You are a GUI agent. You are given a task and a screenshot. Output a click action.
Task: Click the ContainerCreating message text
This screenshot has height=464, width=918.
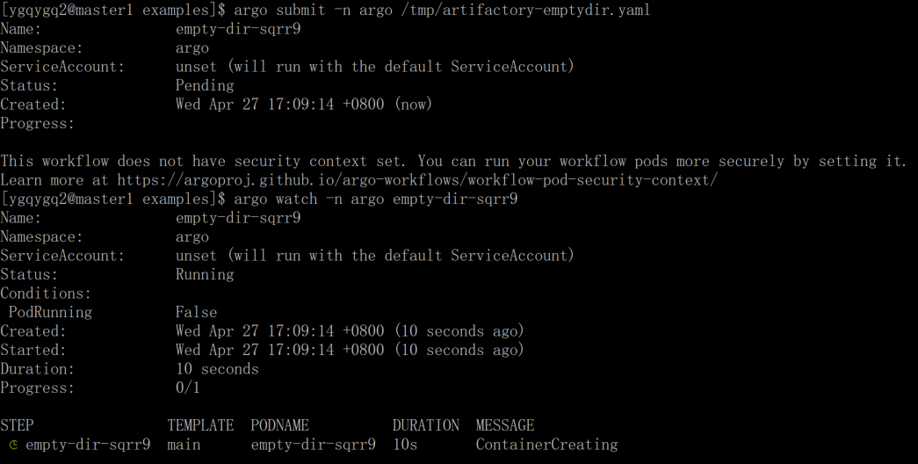(x=546, y=445)
